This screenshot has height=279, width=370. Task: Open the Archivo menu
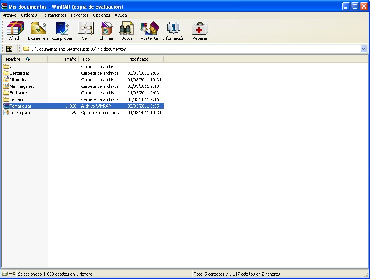coord(9,15)
